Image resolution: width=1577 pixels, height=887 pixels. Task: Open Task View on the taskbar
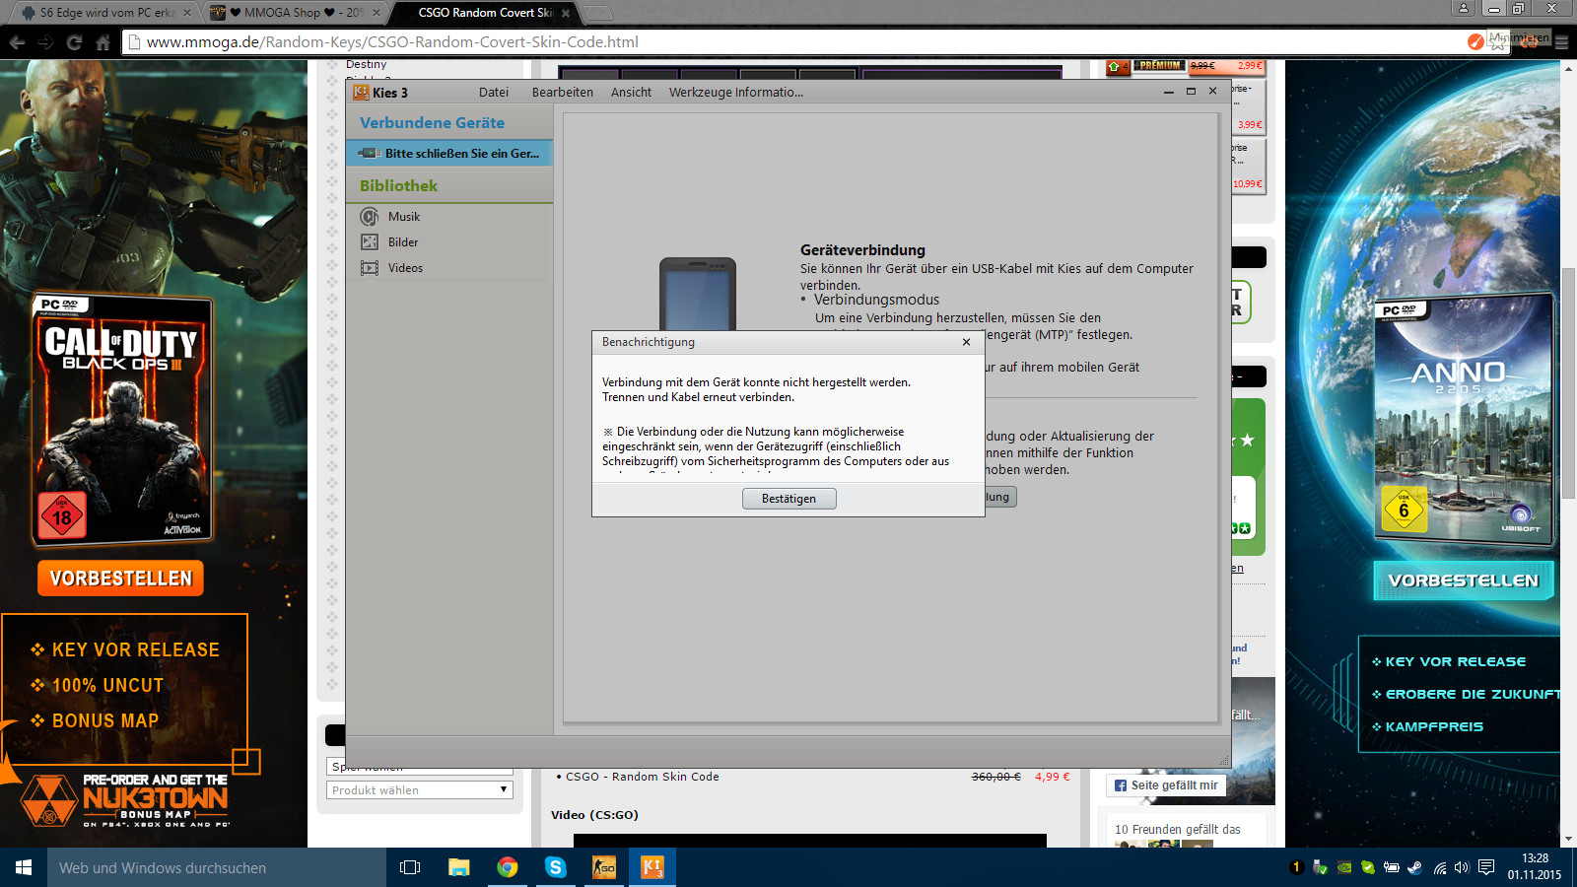(410, 867)
